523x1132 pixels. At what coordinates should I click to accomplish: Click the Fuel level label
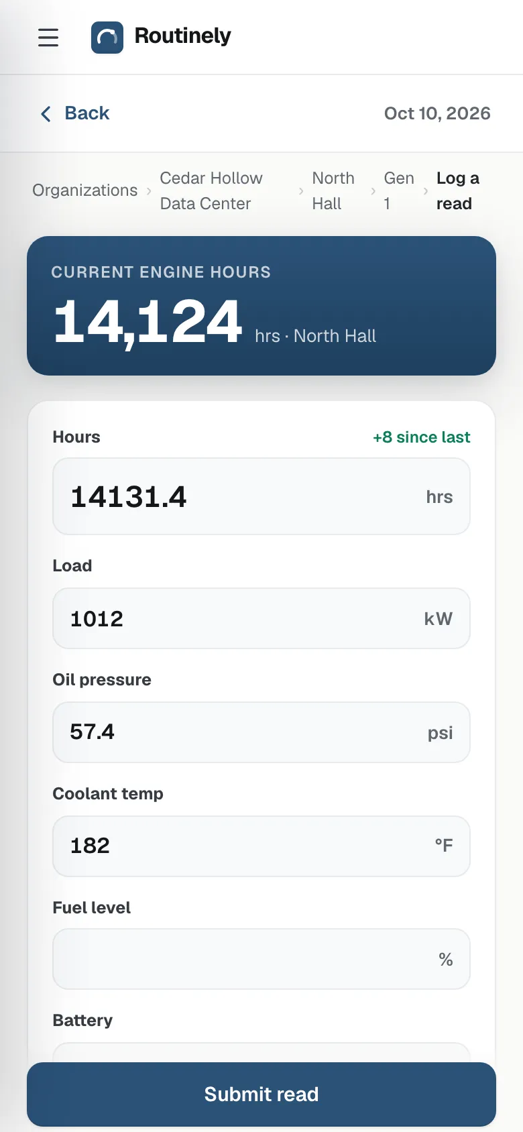(92, 908)
